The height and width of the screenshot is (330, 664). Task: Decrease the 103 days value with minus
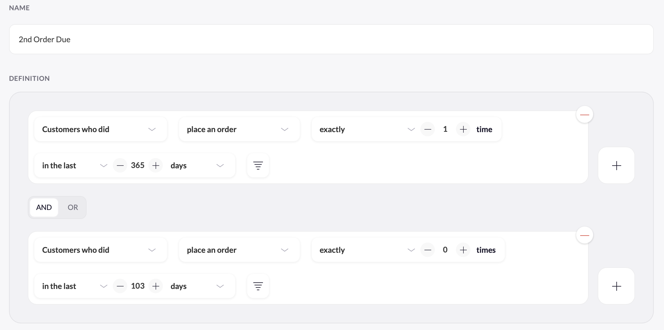point(120,286)
